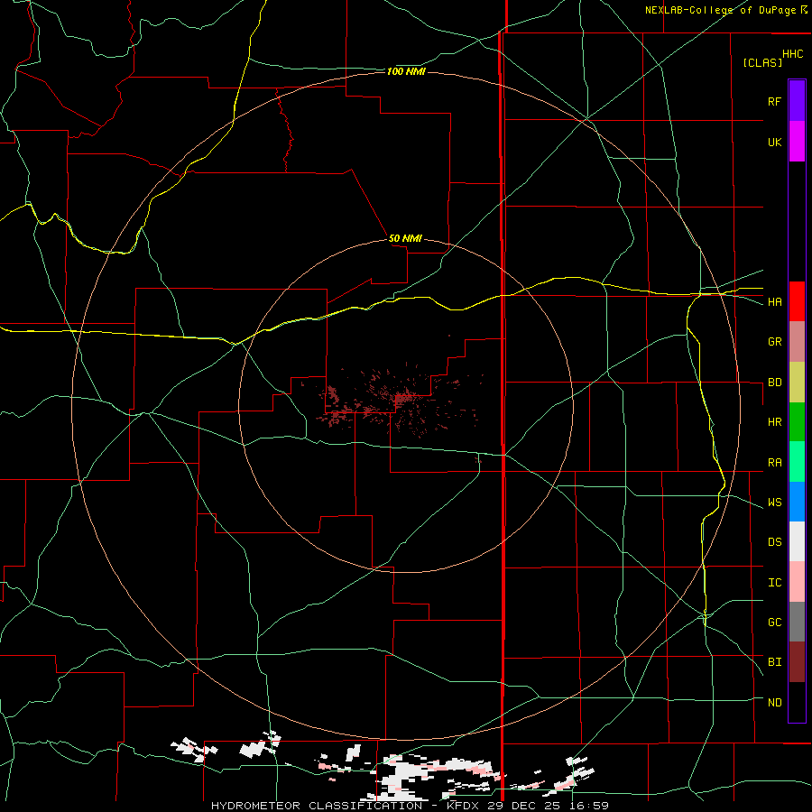Click the ND black legend swatch
Viewport: 812px width, 812px height.
point(797,702)
